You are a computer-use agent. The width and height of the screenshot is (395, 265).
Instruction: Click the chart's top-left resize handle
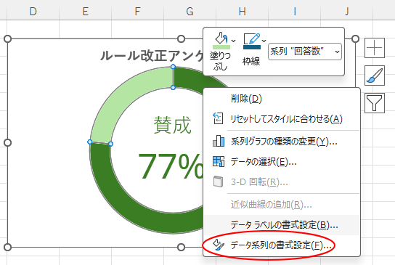[x=8, y=38]
